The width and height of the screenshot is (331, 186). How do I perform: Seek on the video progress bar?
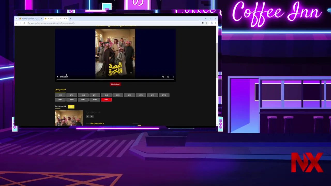115,80
